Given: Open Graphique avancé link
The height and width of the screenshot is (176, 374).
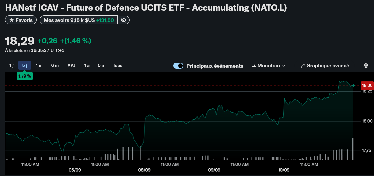Looking at the screenshot, I should [x=327, y=66].
